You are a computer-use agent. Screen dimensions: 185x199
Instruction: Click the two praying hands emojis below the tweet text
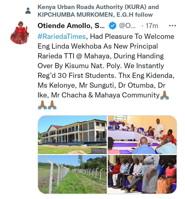click(x=47, y=105)
